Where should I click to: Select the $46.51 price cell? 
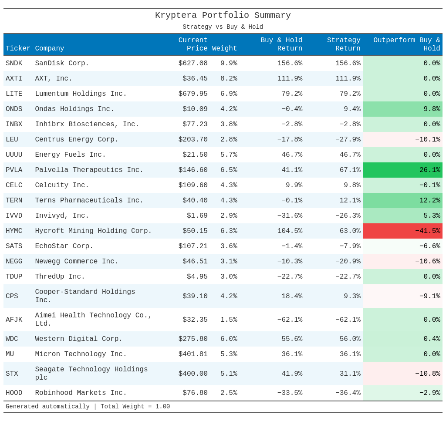195,261
